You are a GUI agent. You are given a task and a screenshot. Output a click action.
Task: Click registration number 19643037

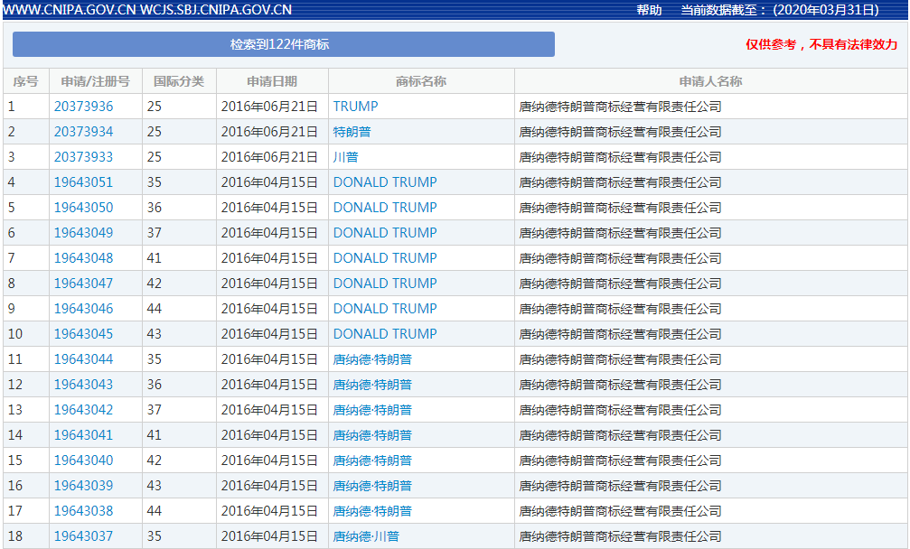(x=83, y=536)
